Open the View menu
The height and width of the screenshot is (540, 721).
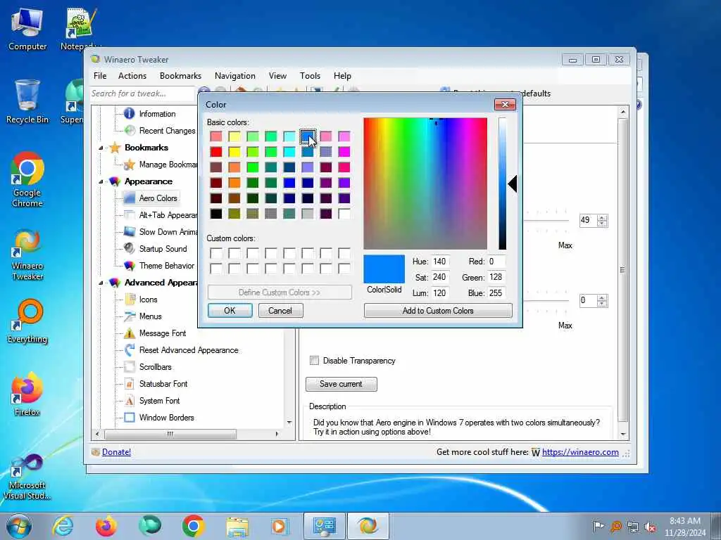tap(277, 76)
